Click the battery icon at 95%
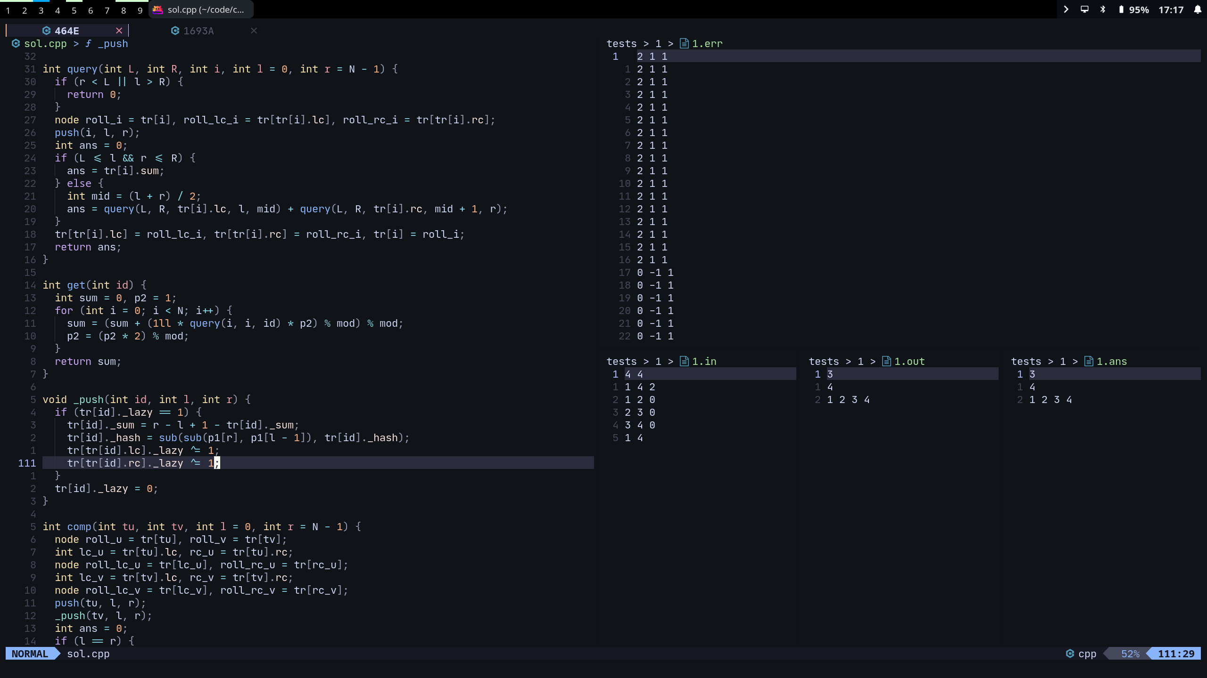Image resolution: width=1207 pixels, height=678 pixels. click(x=1121, y=9)
